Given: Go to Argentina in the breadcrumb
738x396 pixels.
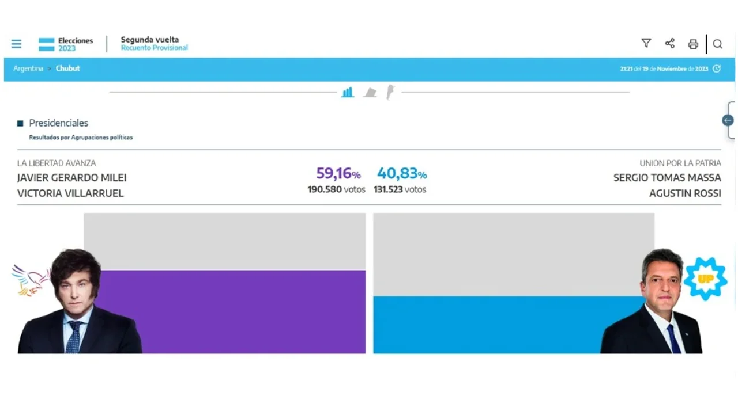Looking at the screenshot, I should [28, 68].
